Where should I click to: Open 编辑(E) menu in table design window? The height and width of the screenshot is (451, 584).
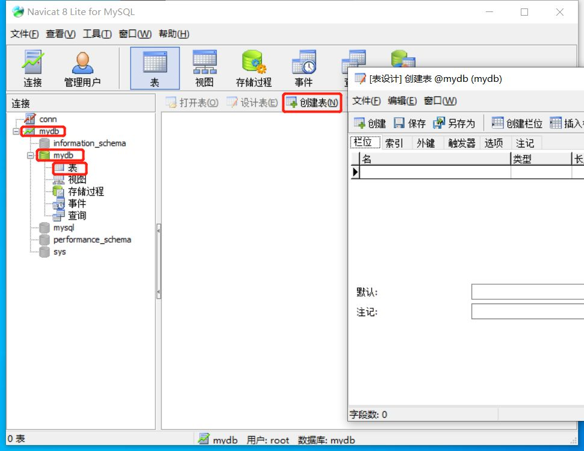pyautogui.click(x=402, y=101)
